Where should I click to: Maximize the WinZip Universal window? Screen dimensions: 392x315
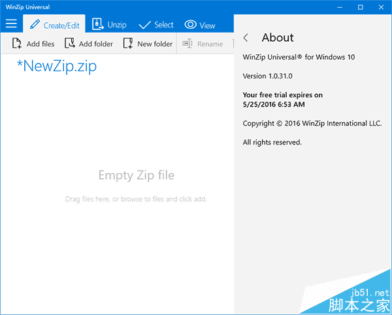click(x=360, y=7)
